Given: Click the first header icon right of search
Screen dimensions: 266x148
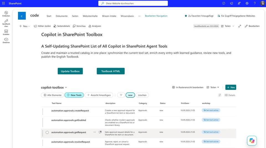Looking at the screenshot, I should pyautogui.click(x=224, y=3).
